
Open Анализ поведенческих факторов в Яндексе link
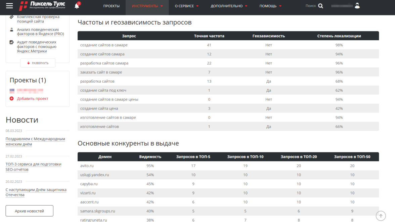pos(40,32)
